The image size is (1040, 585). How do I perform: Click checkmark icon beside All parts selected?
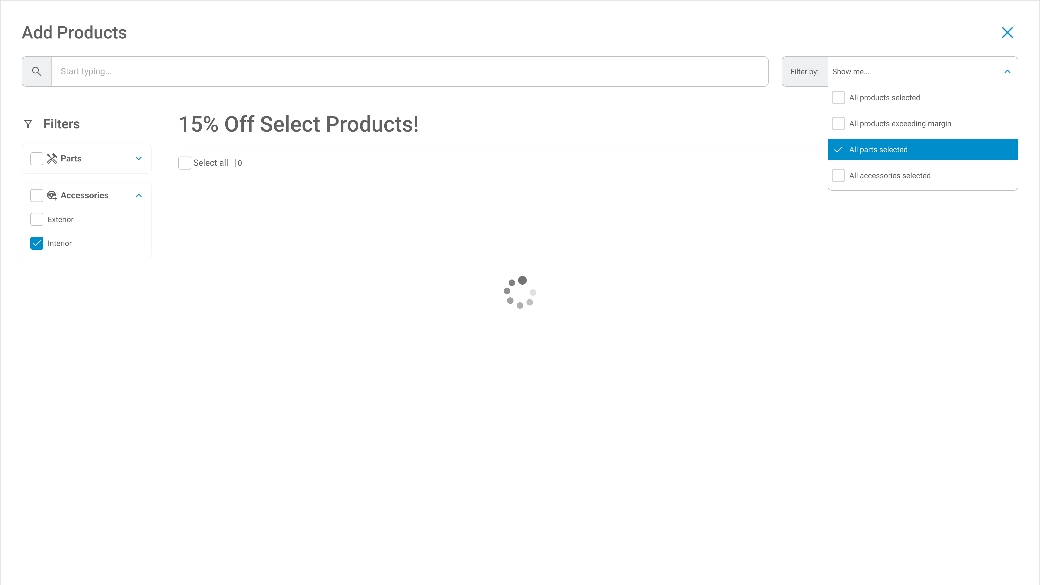pyautogui.click(x=838, y=150)
